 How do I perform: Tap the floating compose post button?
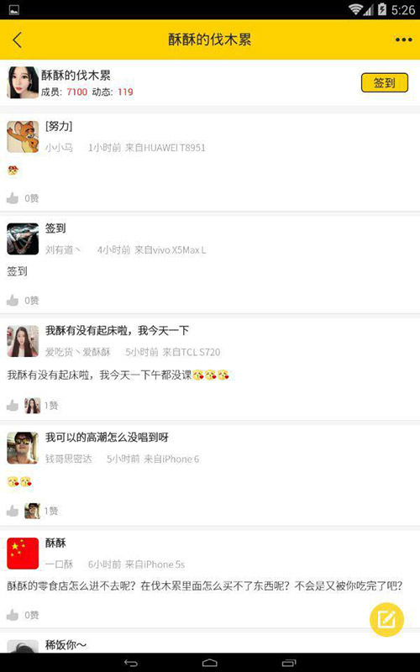coord(386,619)
